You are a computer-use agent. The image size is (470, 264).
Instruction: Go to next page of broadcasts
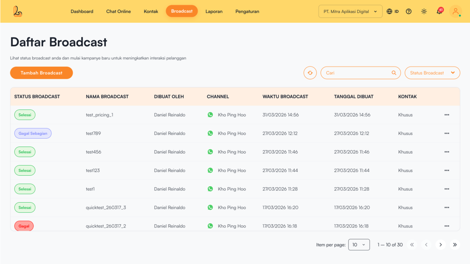pos(441,245)
